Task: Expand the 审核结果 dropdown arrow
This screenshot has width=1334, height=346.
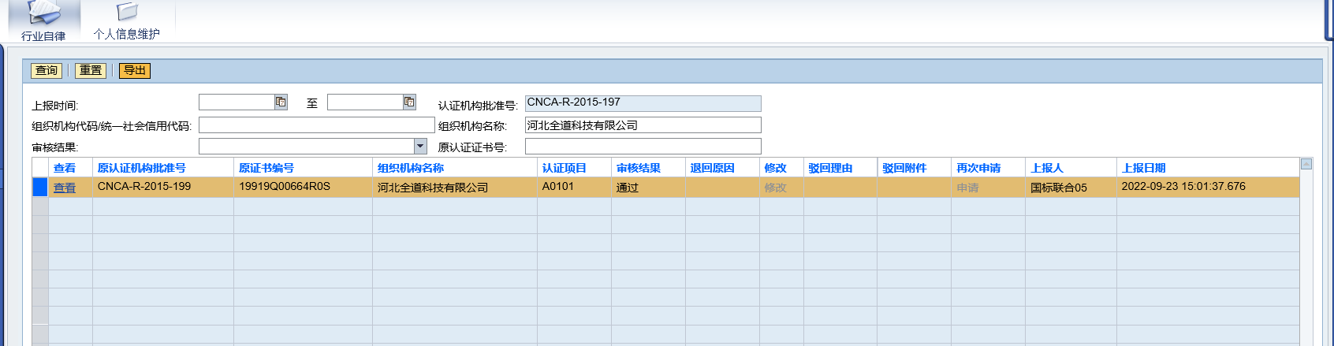Action: click(x=420, y=146)
